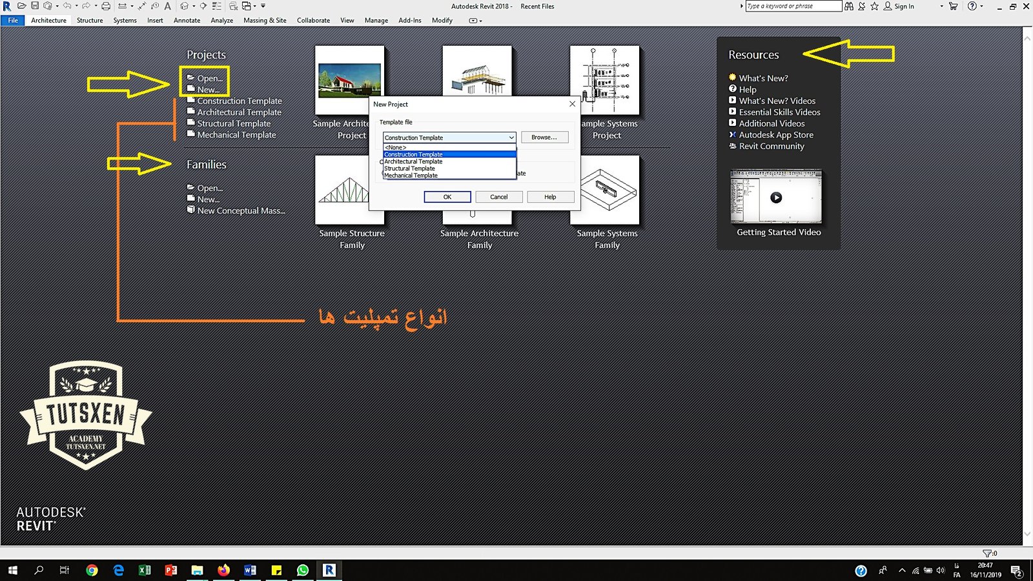The height and width of the screenshot is (581, 1033).
Task: Click the Favorites star icon
Action: point(874,6)
